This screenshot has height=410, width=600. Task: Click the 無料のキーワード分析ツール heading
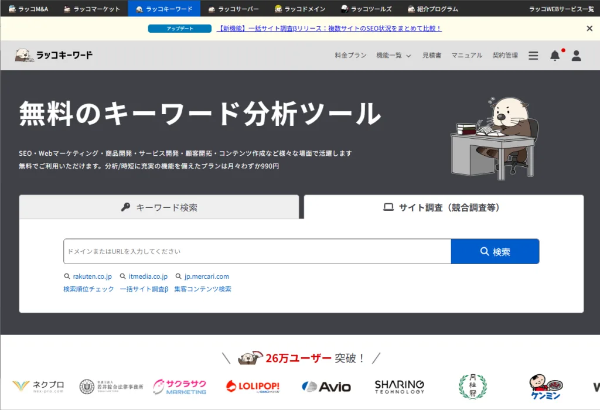200,114
